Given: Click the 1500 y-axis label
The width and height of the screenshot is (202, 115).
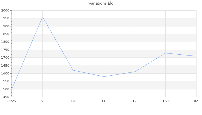Looking at the screenshot, I should 5,89.
